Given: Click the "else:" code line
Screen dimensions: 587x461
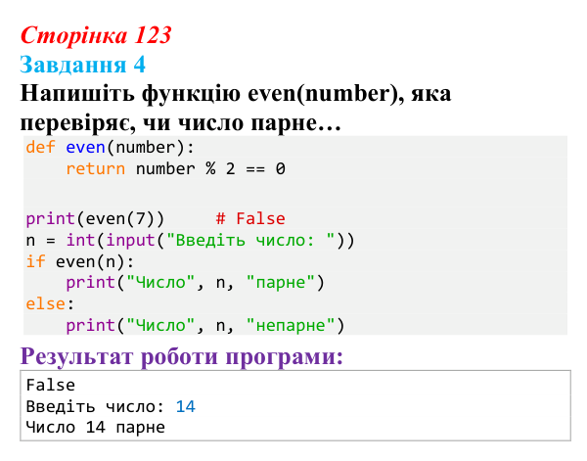Looking at the screenshot, I should (50, 303).
